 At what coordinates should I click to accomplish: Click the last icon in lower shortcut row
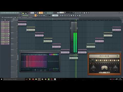80,16
